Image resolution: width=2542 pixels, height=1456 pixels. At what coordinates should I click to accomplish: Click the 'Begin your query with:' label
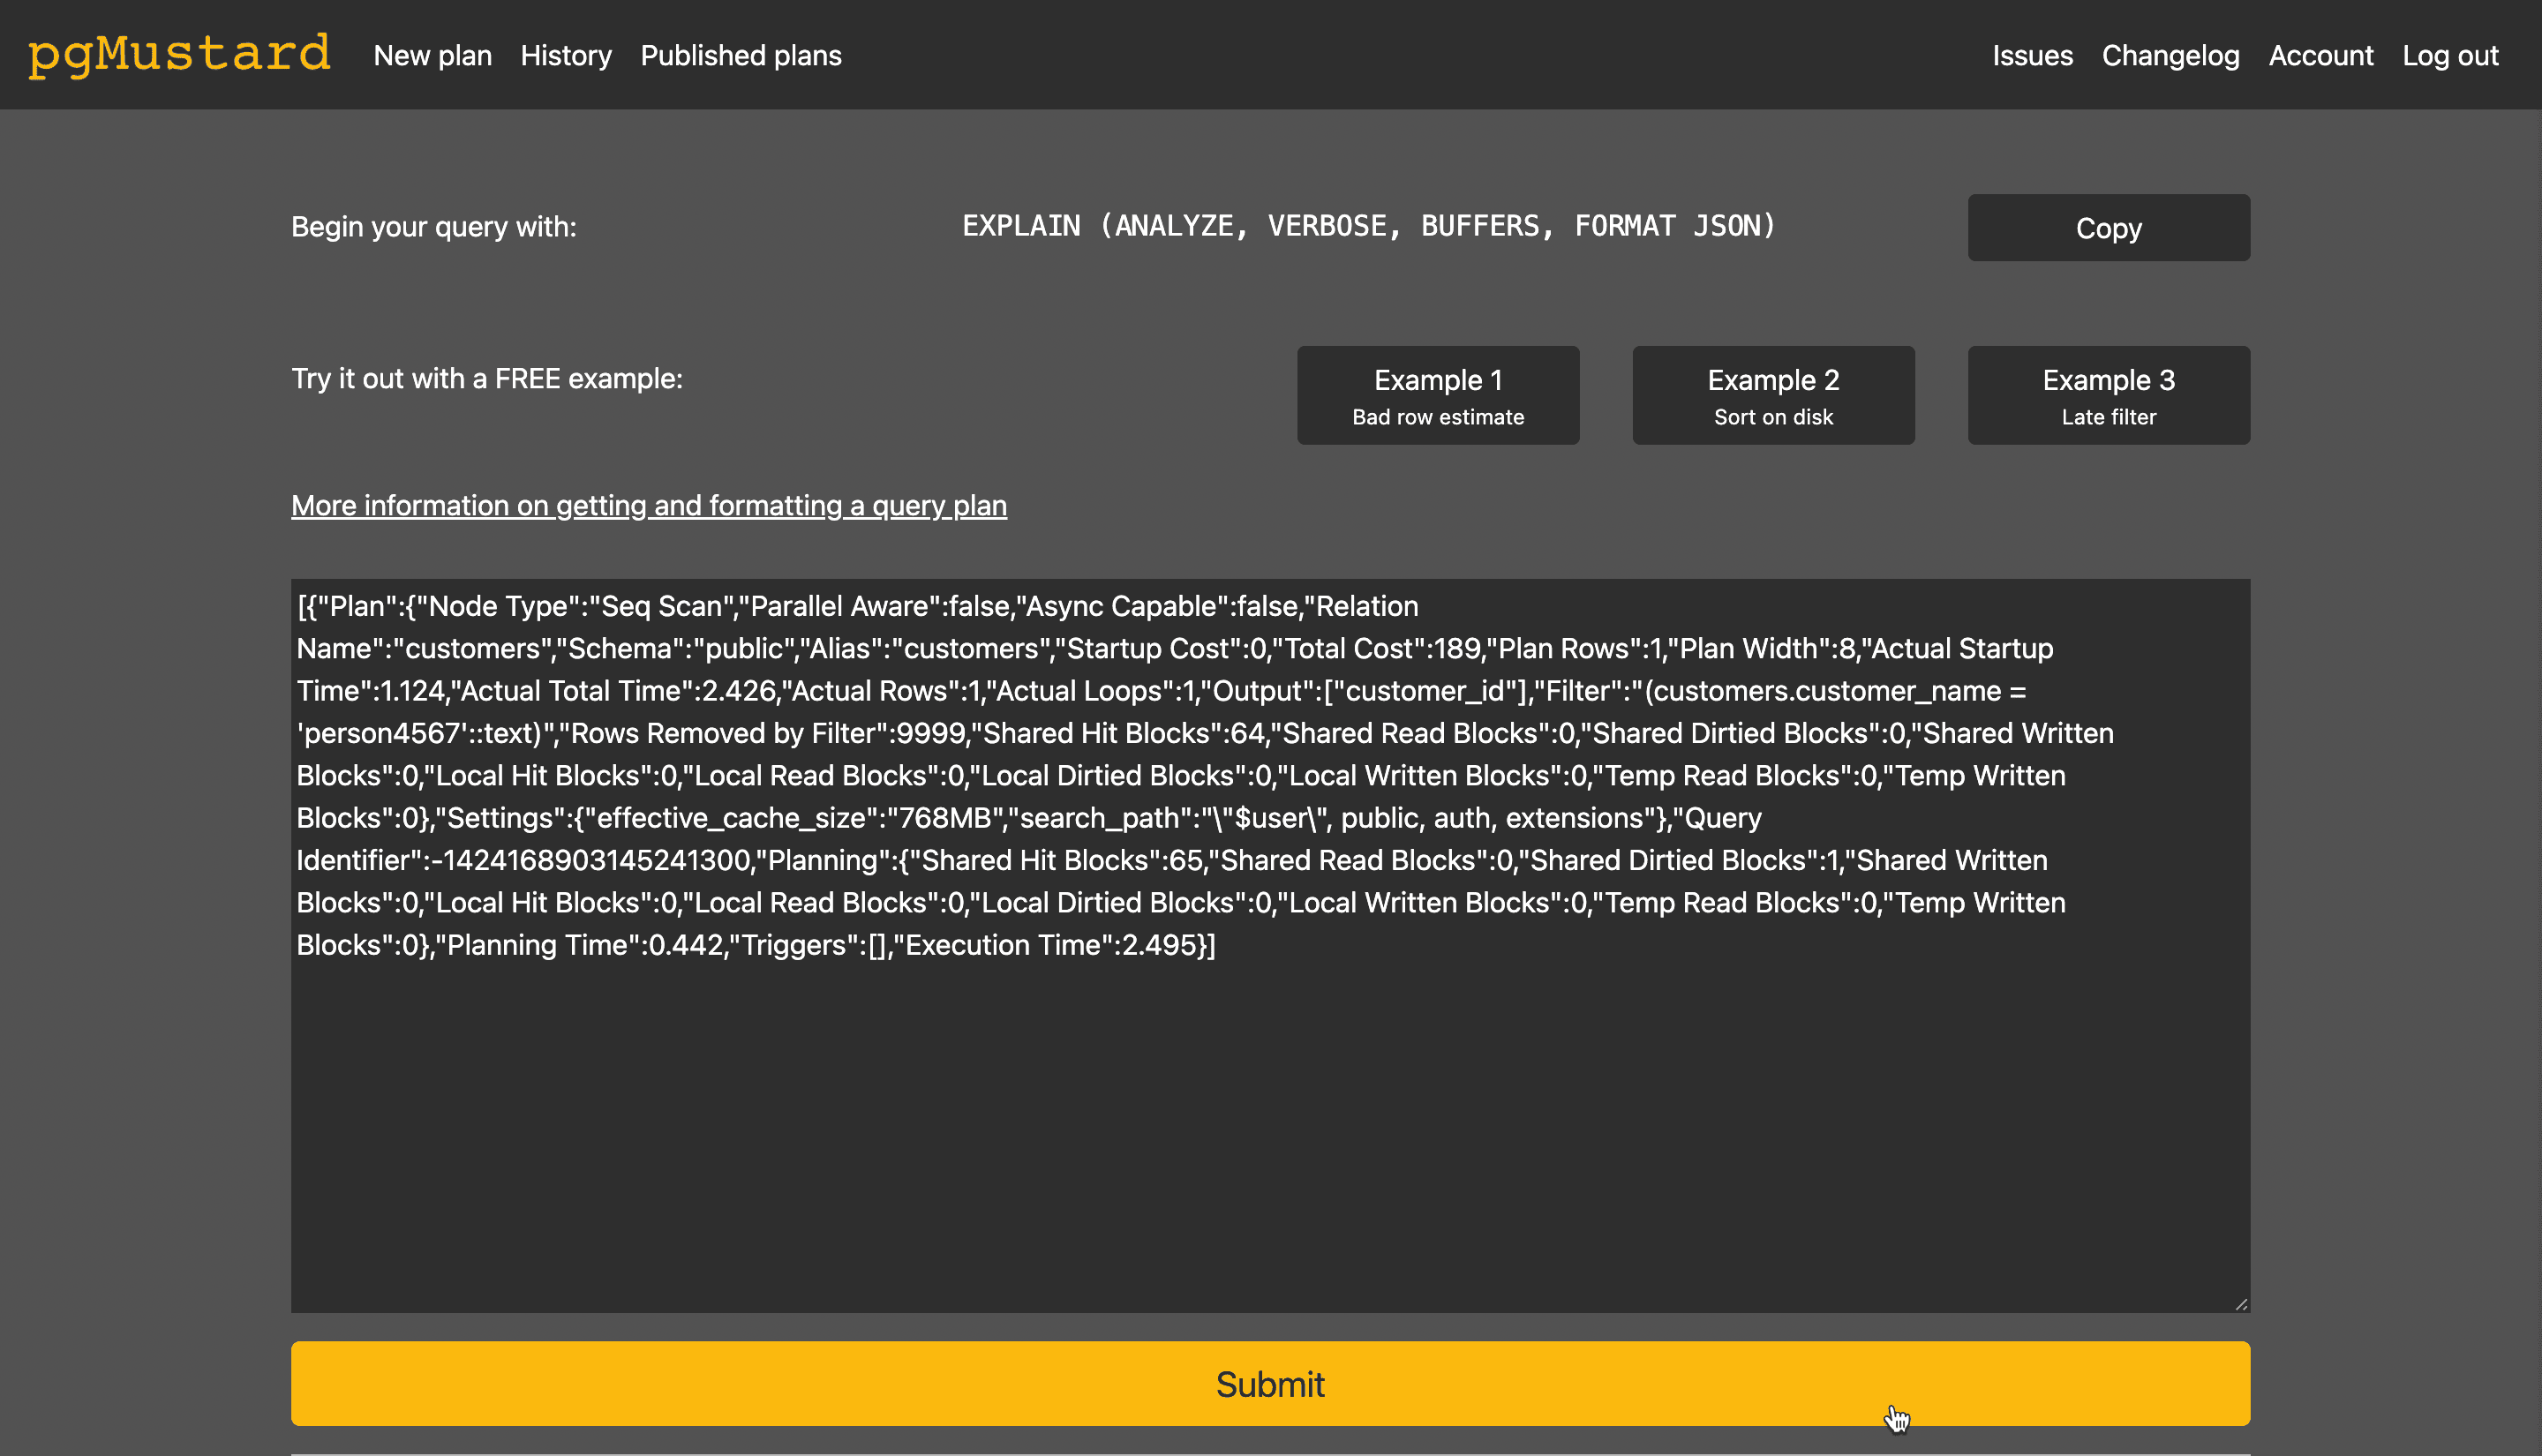tap(434, 227)
